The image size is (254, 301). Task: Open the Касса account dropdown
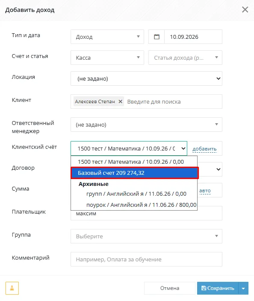[107, 58]
